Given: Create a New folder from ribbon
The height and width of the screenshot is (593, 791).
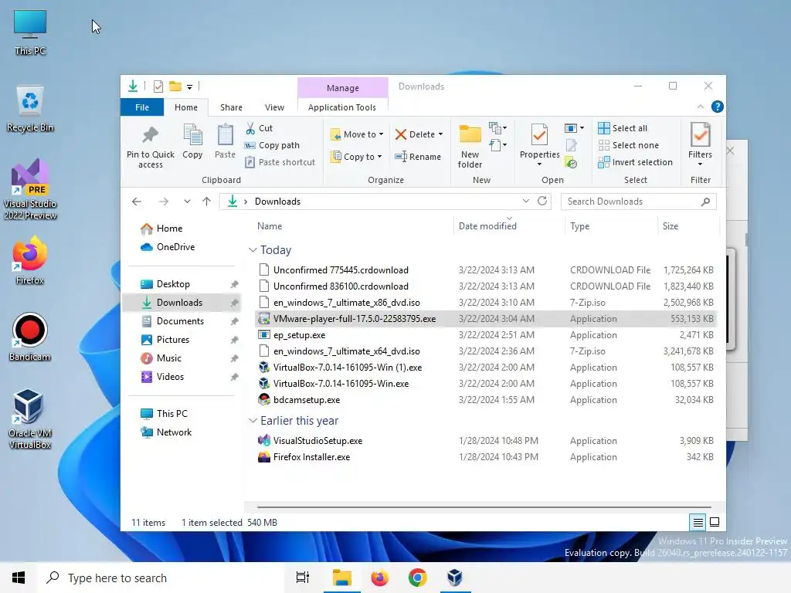Looking at the screenshot, I should pos(470,146).
